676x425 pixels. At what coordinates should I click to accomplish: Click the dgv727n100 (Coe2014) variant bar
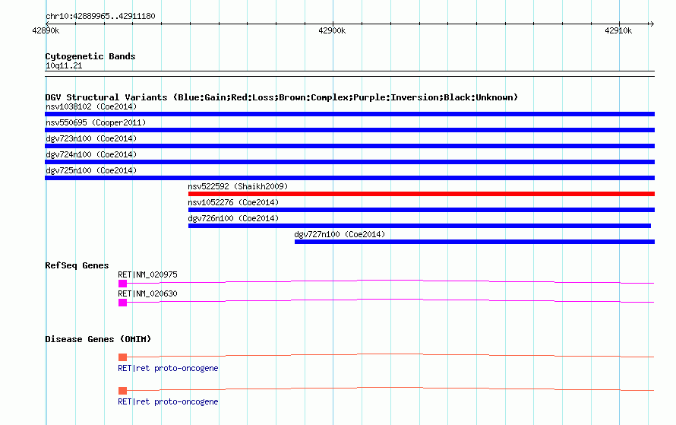(475, 242)
